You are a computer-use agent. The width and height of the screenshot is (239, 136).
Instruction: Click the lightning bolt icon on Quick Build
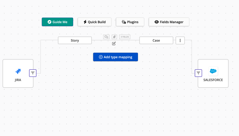pos(85,22)
